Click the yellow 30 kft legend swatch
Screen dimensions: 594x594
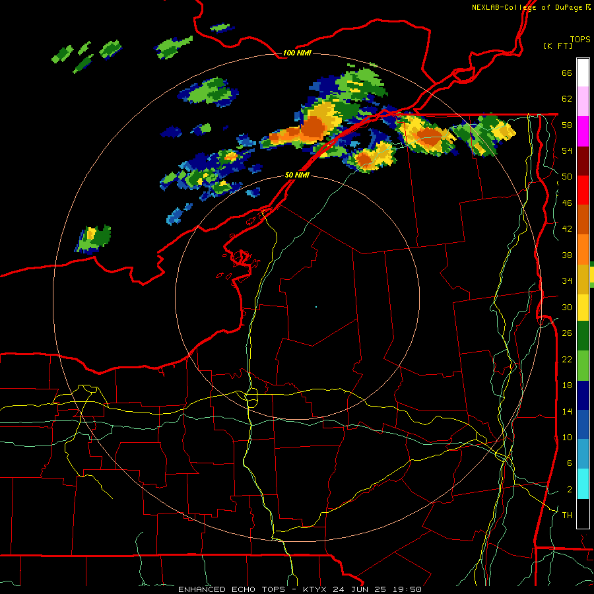(583, 307)
